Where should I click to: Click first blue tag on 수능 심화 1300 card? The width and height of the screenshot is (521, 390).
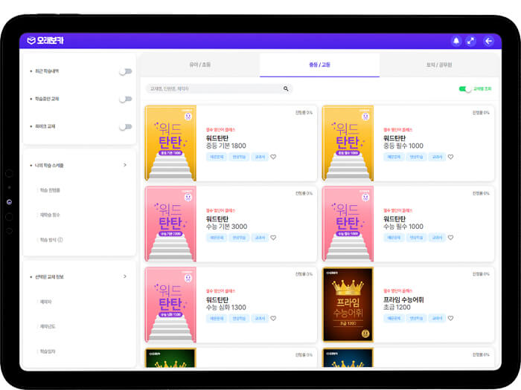click(217, 318)
